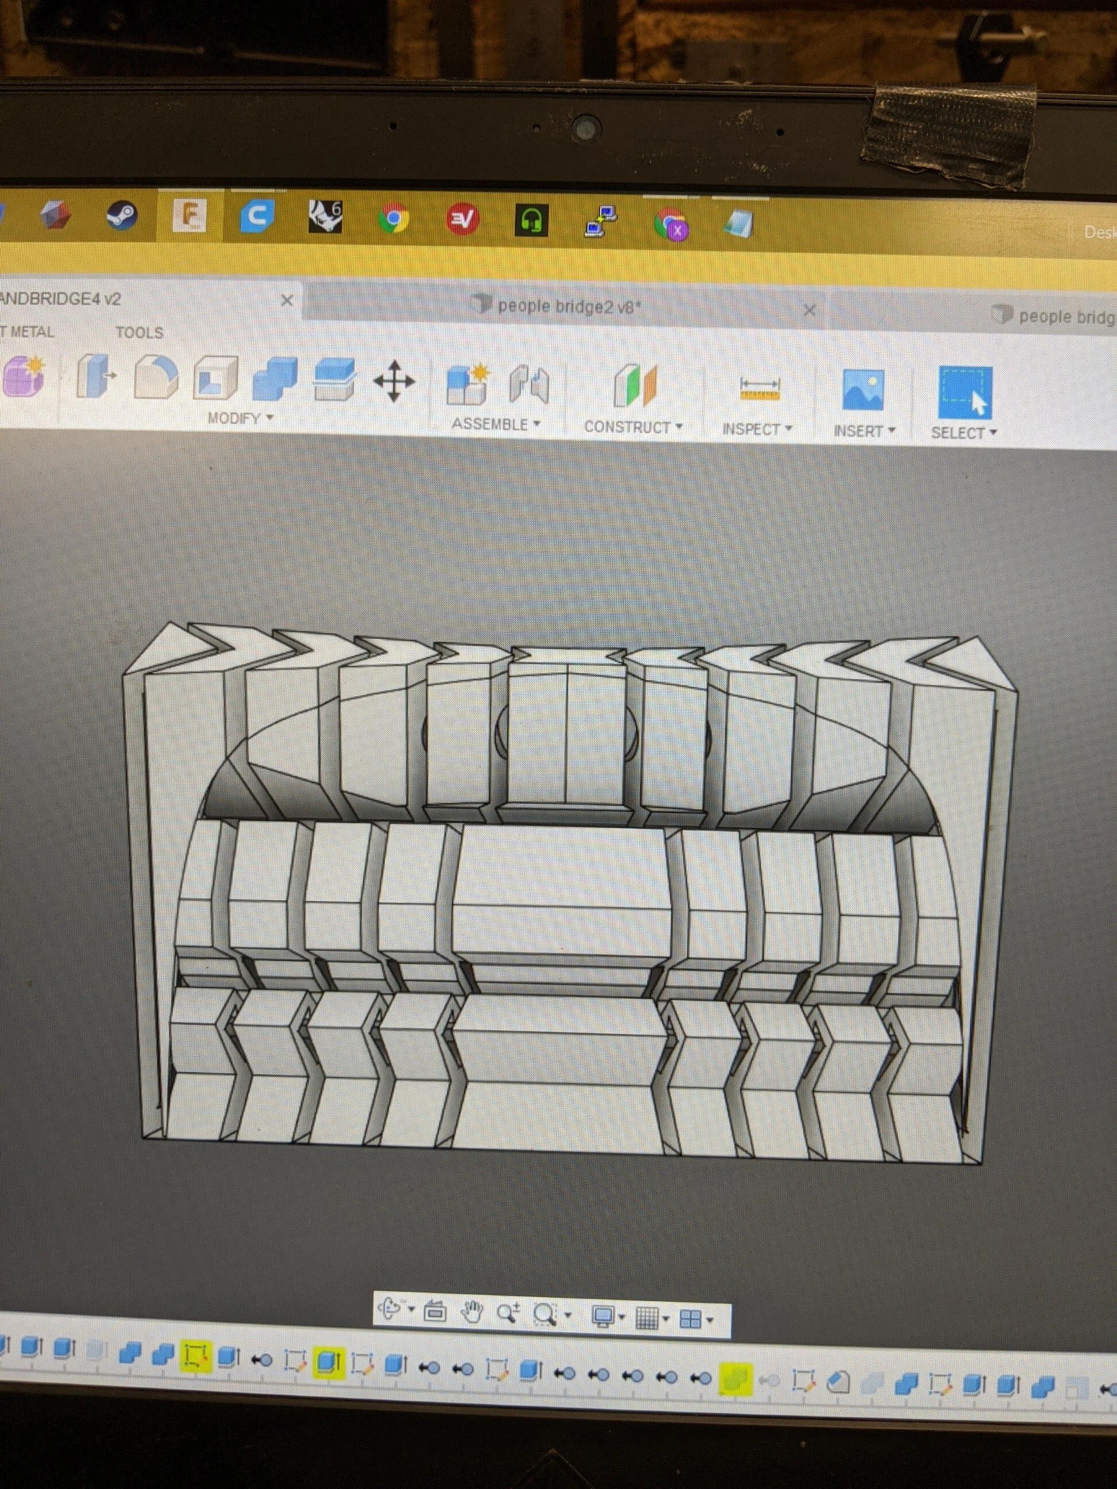Activate the Move/Copy tool

coord(397,384)
